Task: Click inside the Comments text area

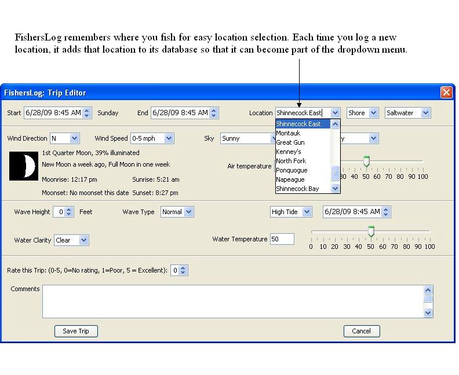Action: 232,301
